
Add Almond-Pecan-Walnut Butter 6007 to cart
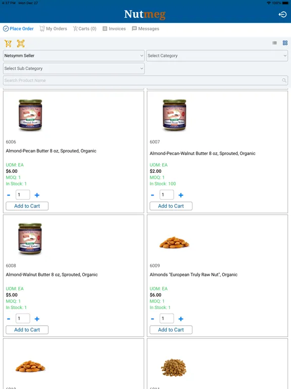(171, 206)
